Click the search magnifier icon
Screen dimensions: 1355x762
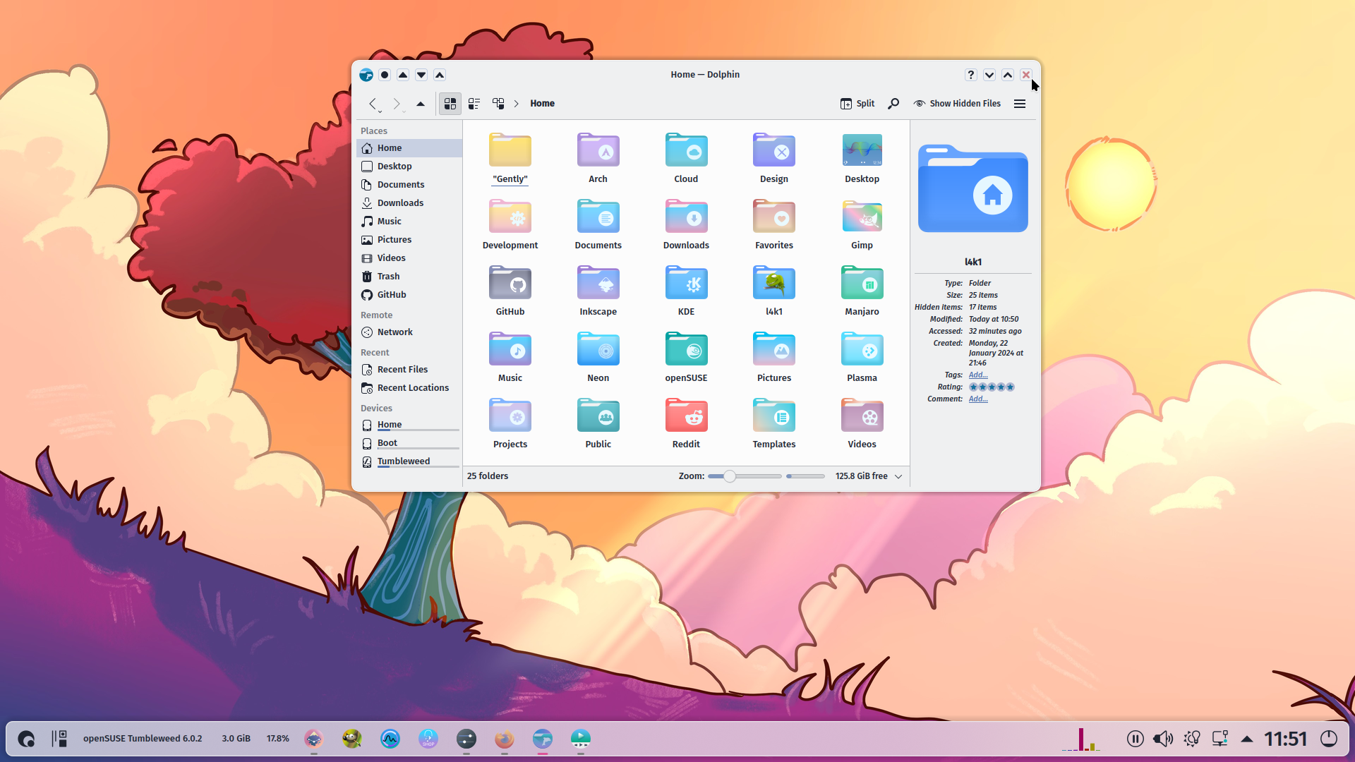[893, 104]
